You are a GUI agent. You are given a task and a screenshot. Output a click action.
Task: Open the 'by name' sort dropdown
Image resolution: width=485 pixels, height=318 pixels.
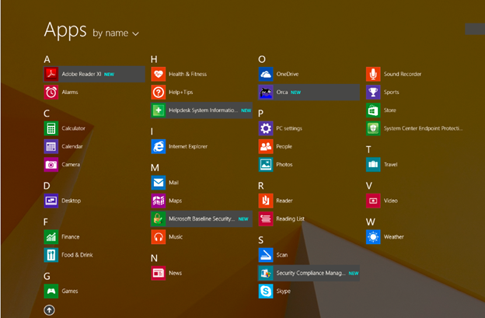[116, 33]
